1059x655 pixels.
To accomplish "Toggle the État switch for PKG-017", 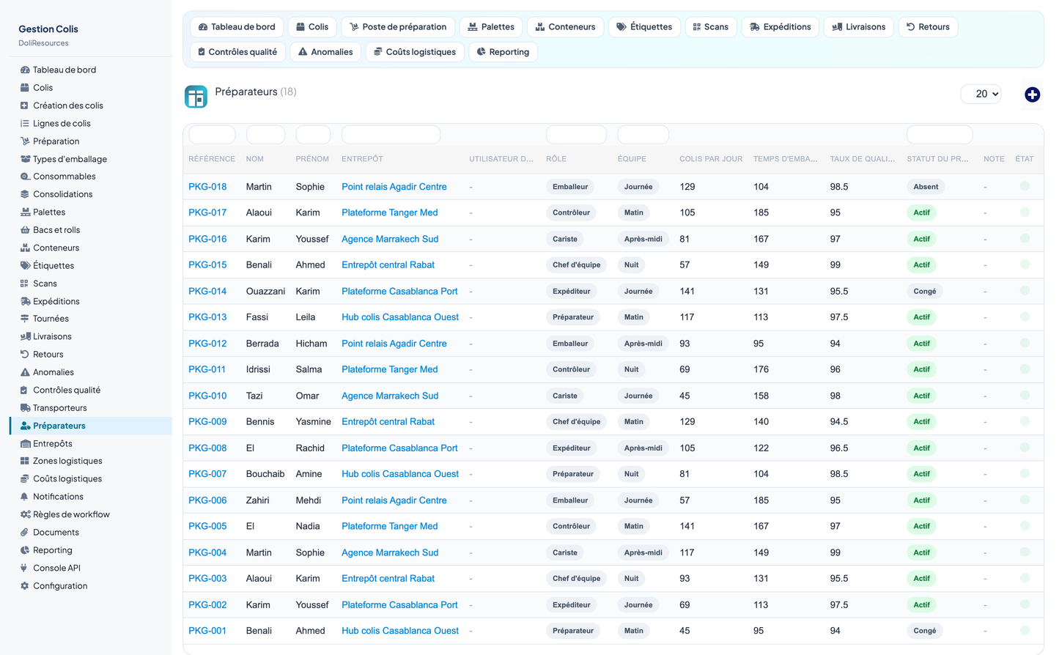I will (1025, 212).
